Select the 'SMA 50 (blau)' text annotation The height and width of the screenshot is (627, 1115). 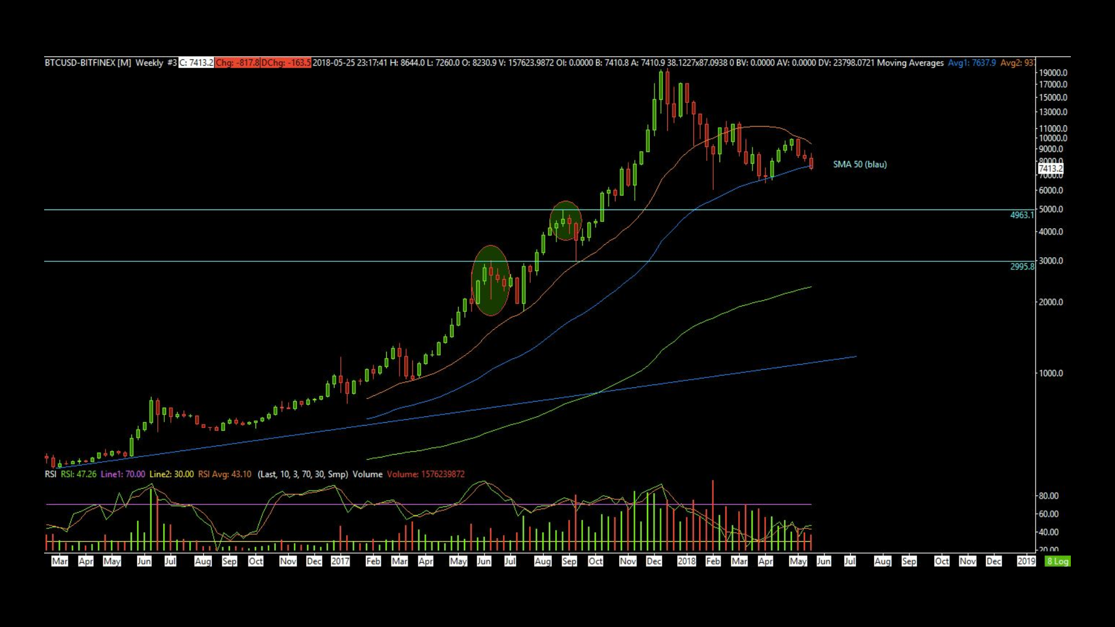pos(859,164)
